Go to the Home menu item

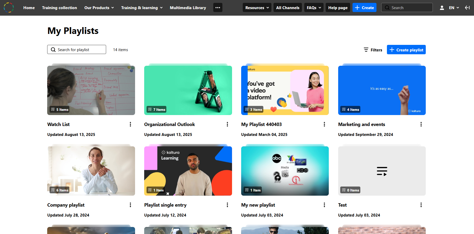[x=29, y=8]
